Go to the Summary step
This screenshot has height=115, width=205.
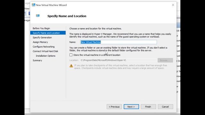pyautogui.click(x=37, y=60)
